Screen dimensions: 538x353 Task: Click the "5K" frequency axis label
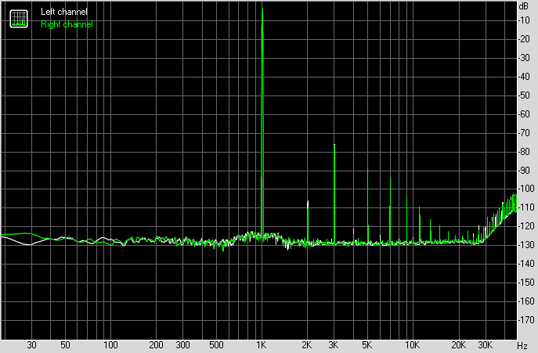[x=366, y=344]
